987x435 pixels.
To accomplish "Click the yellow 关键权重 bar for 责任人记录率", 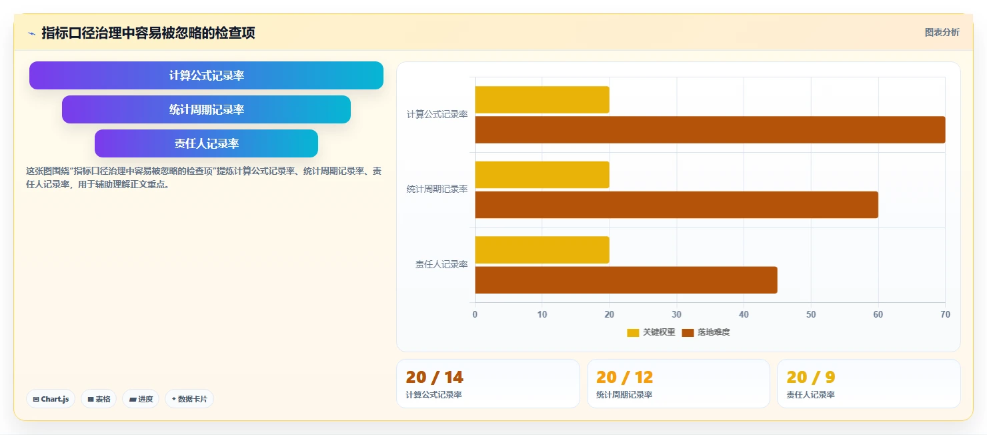I will tap(542, 250).
